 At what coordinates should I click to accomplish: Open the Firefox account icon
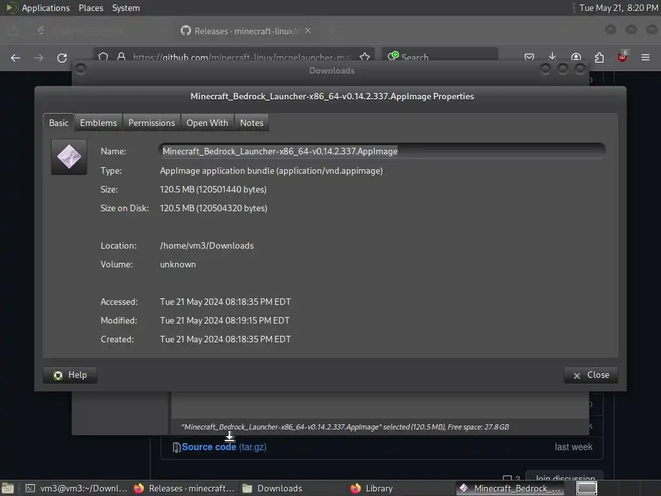coord(576,57)
